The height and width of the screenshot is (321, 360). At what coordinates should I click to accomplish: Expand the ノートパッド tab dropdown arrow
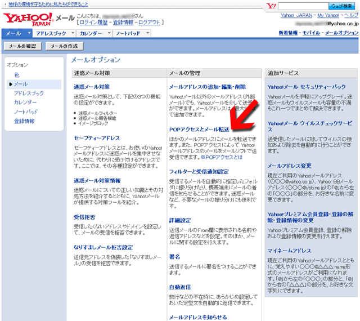(147, 33)
